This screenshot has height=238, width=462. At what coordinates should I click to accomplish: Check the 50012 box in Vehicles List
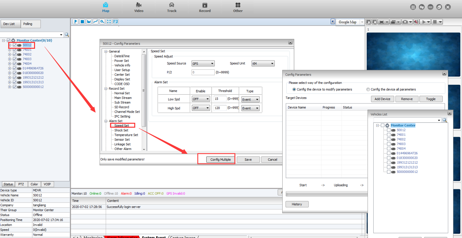click(389, 130)
